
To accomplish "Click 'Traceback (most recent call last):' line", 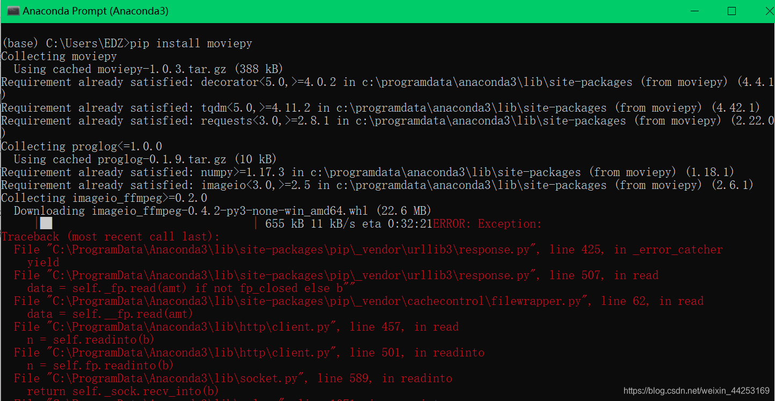I will pos(111,237).
